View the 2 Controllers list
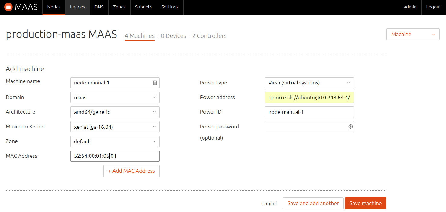 point(209,36)
